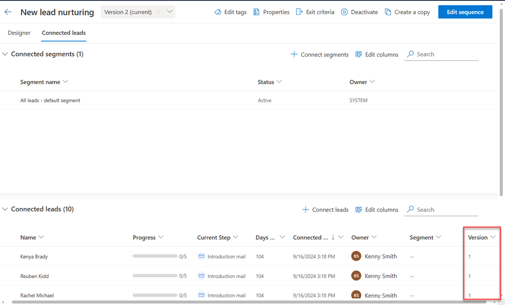This screenshot has height=305, width=505.
Task: Select the Connected leads tab
Action: 64,33
